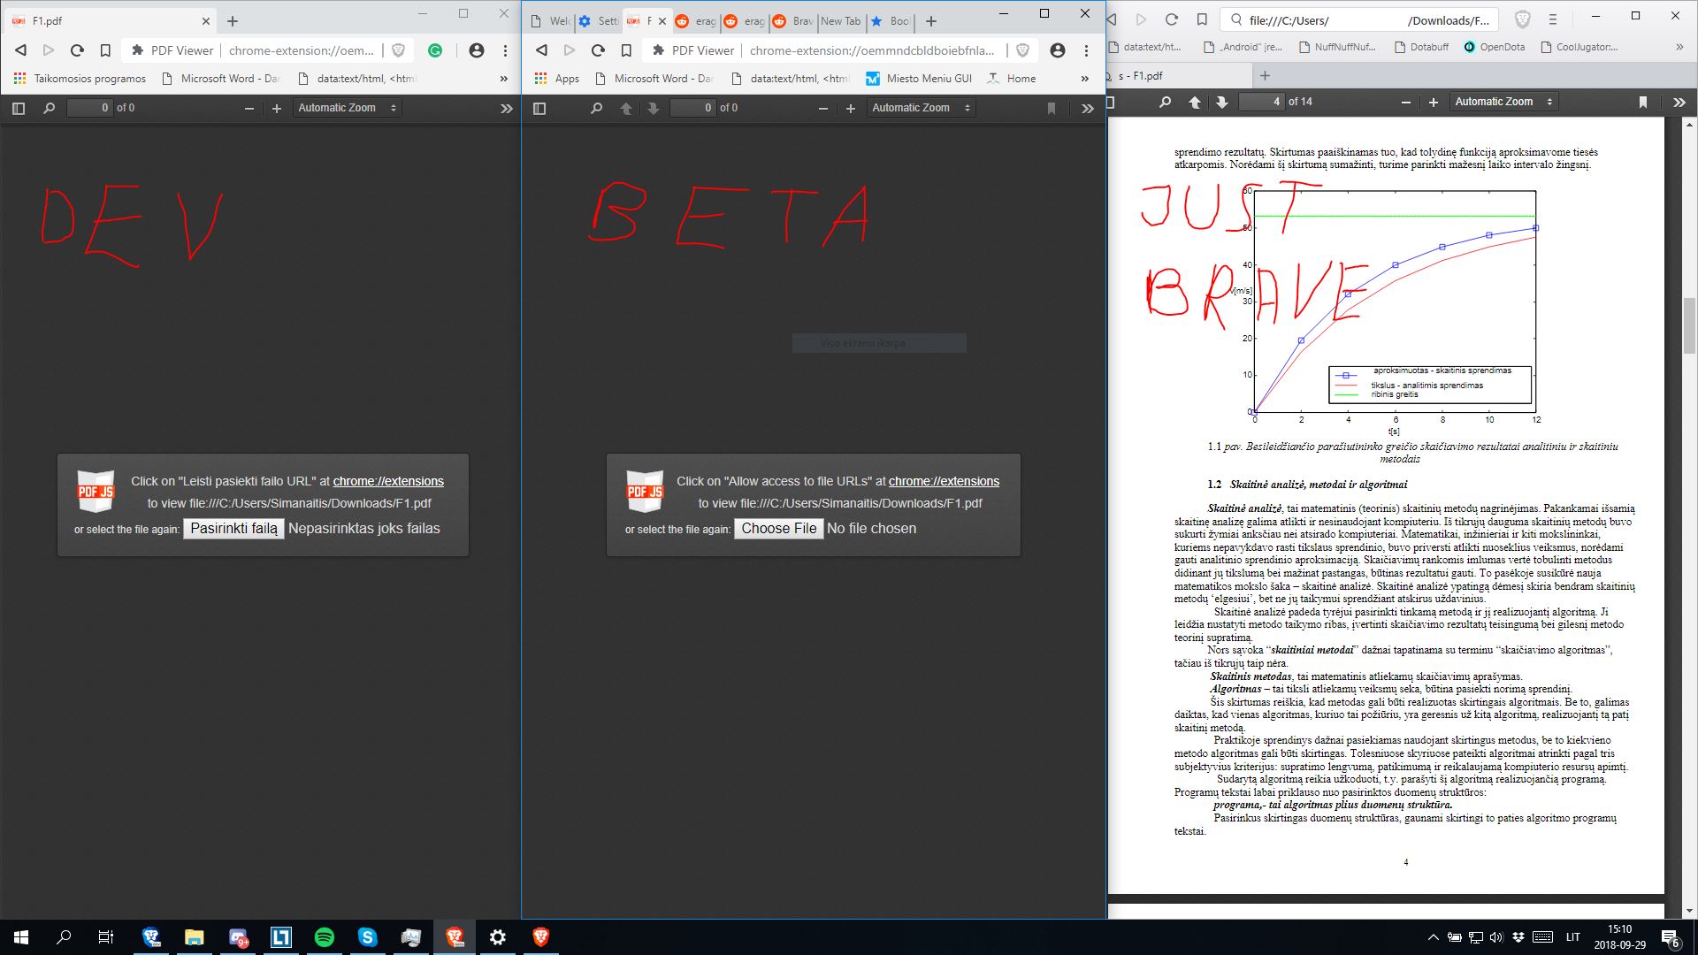Click the page number field showing 4

(x=1261, y=102)
